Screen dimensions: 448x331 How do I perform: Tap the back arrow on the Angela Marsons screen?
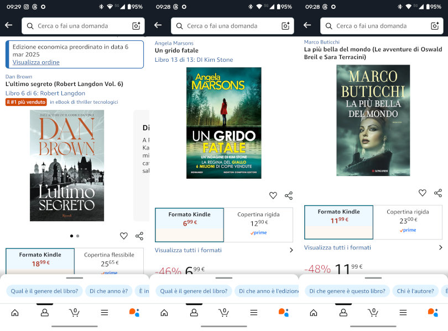tap(158, 25)
